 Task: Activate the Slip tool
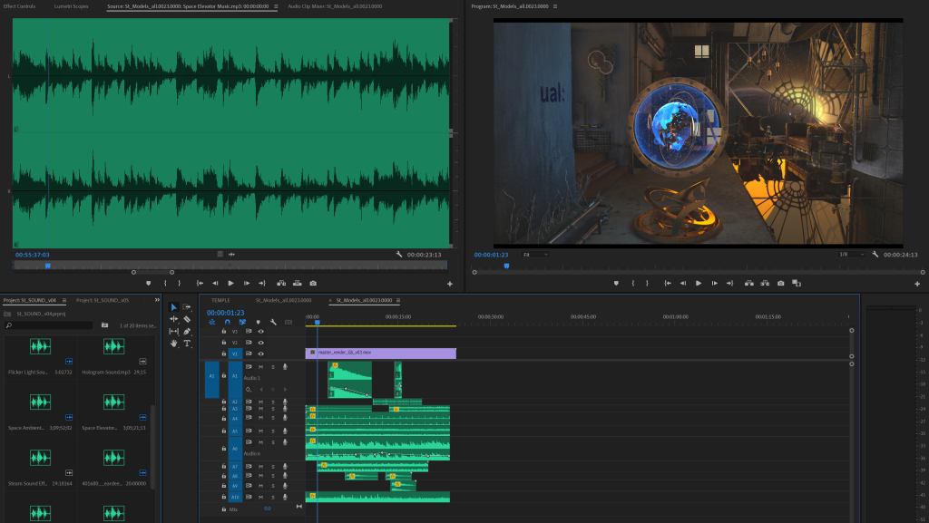tap(173, 332)
